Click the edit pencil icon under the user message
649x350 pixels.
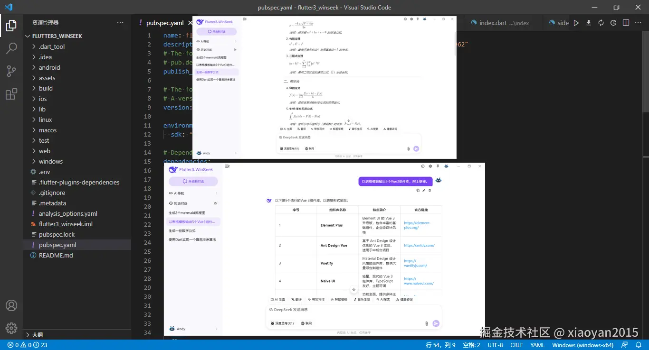click(424, 190)
